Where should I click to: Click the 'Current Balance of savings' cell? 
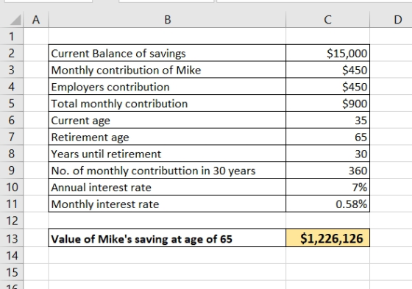tap(167, 53)
